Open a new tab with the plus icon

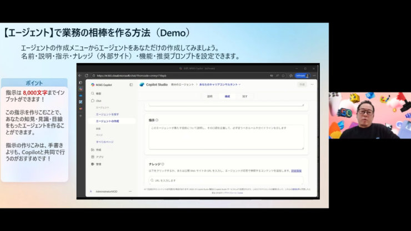pyautogui.click(x=81, y=115)
